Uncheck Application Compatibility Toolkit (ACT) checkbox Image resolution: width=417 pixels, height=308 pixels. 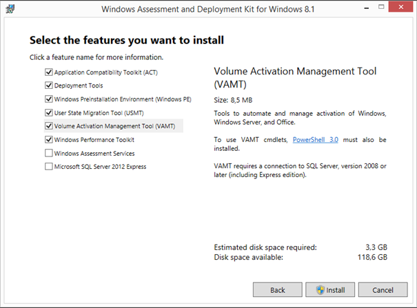49,72
